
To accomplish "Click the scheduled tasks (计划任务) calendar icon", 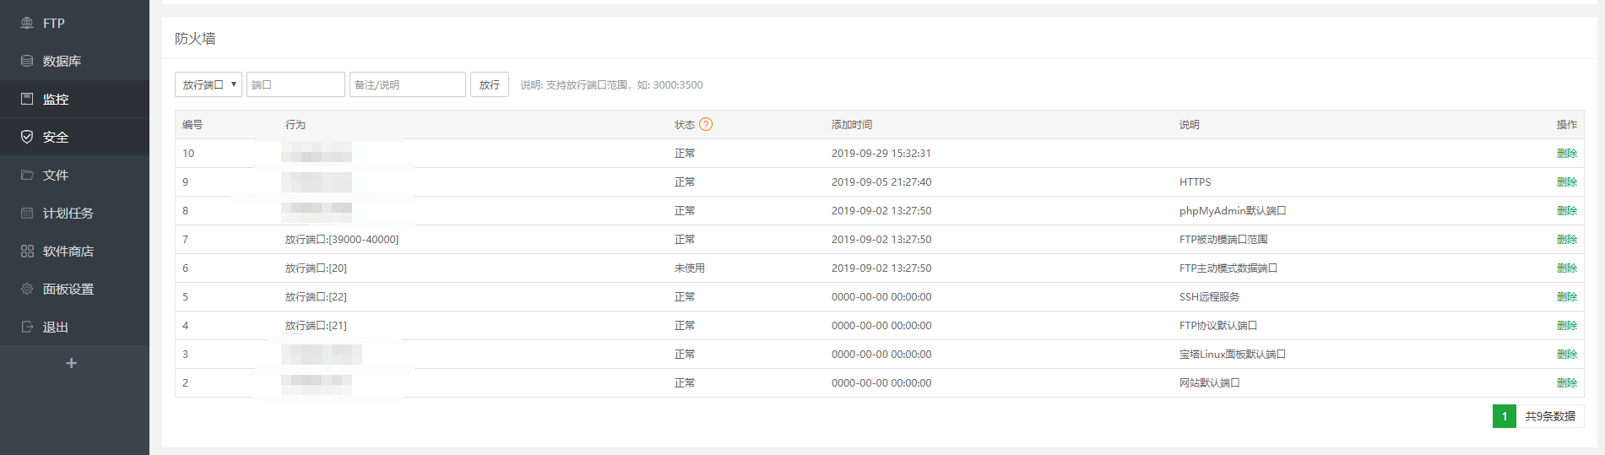I will click(27, 213).
